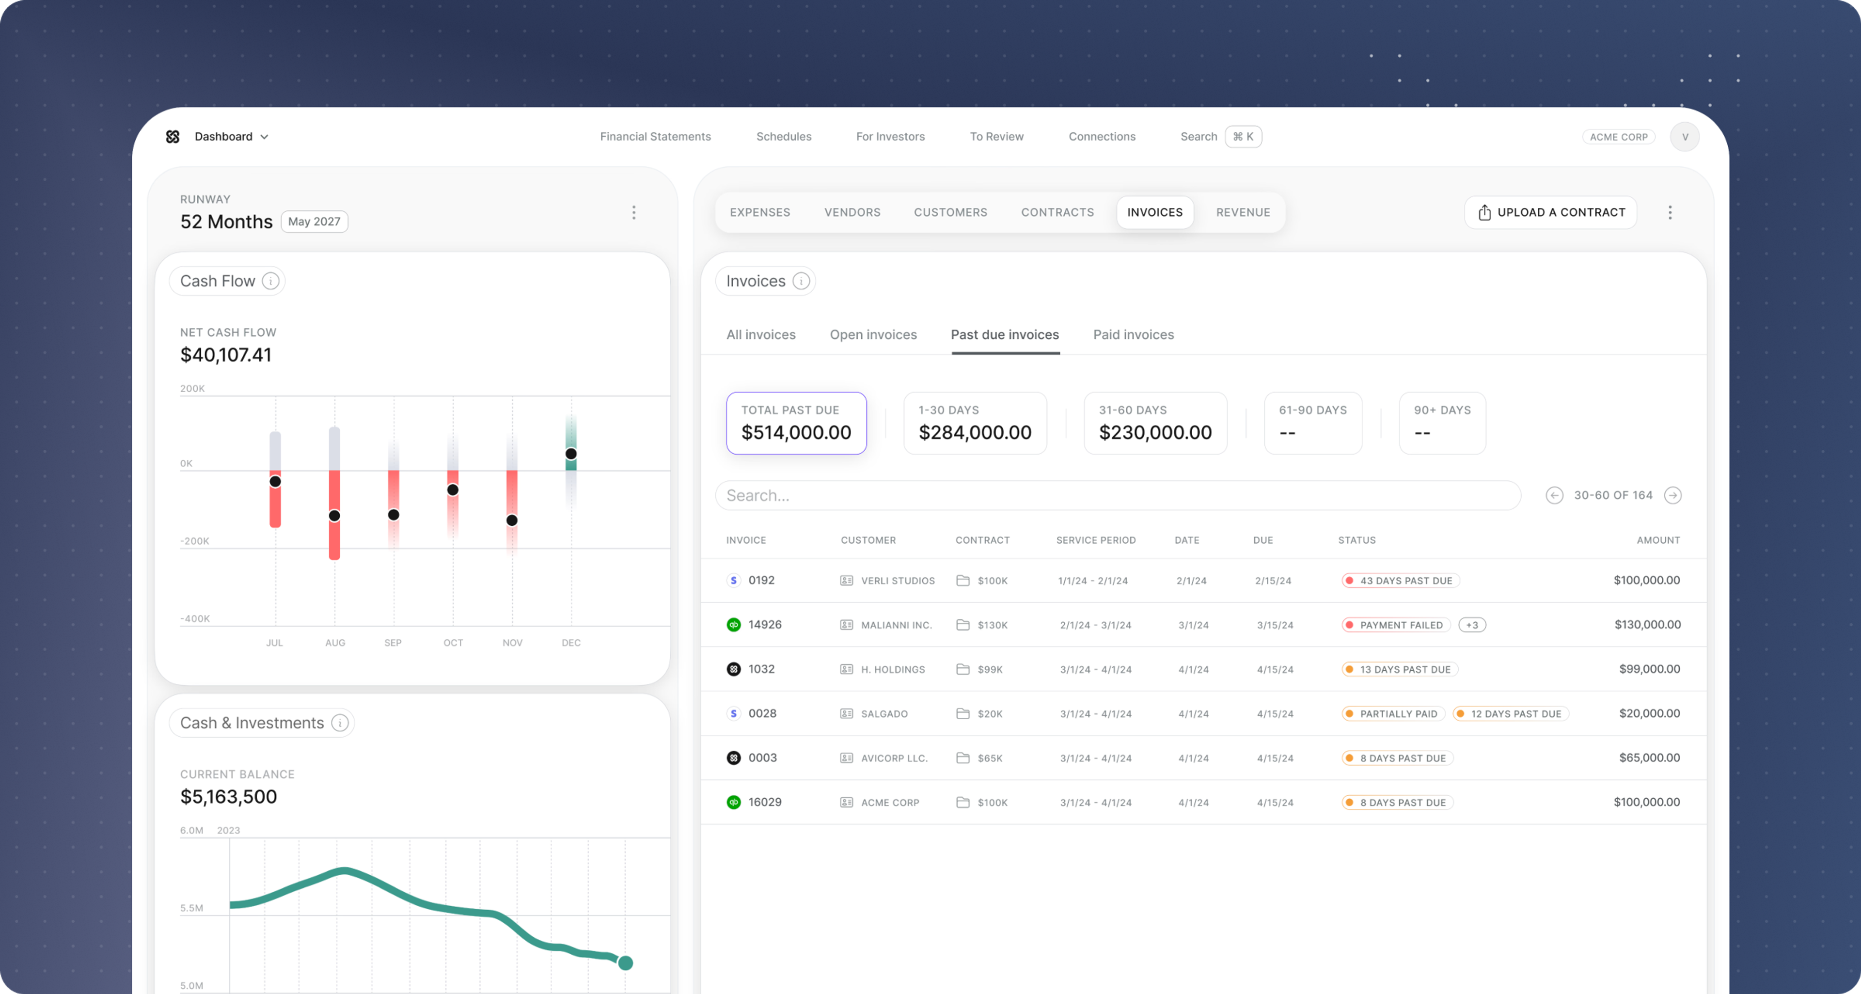Filter by the 61-90 Days card
Image resolution: width=1861 pixels, height=994 pixels.
coord(1313,423)
